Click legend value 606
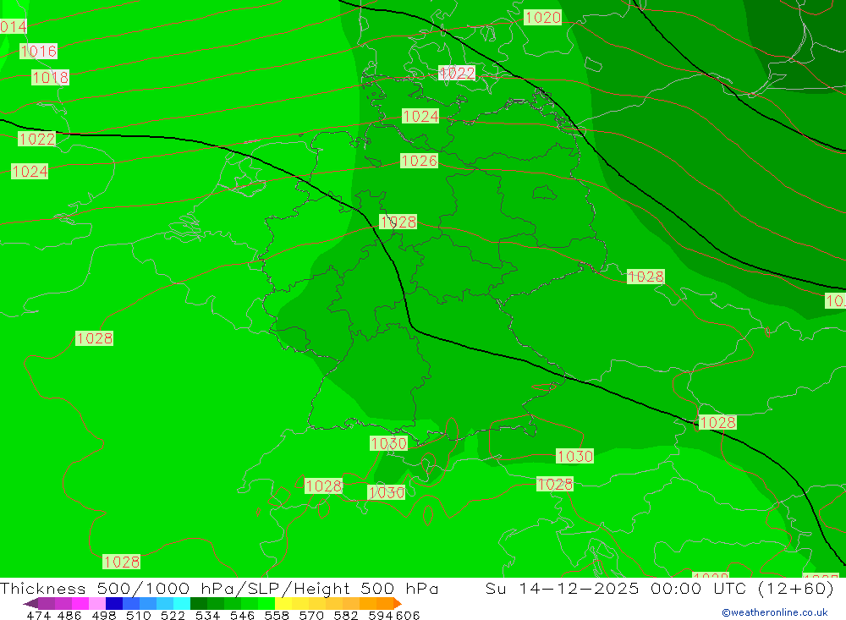 [408, 615]
